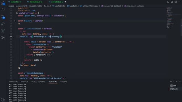Click "optimized = true" parameter
The height and width of the screenshot is (102, 182).
[27, 10]
